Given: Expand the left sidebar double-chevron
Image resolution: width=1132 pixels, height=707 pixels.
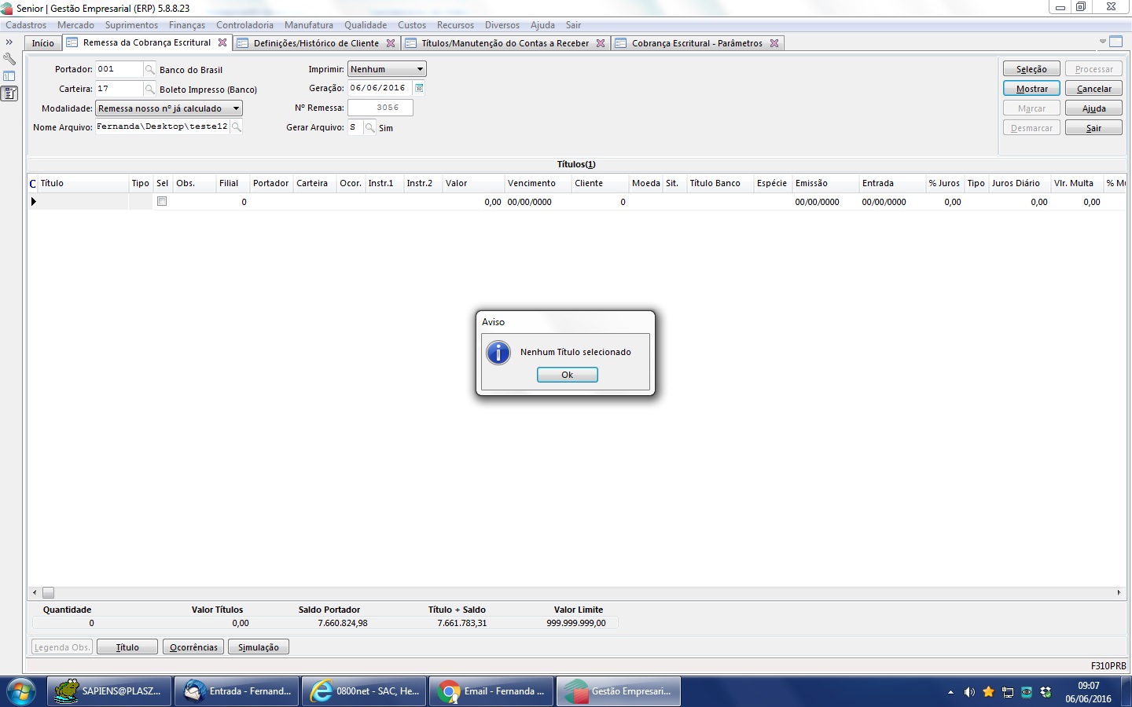Looking at the screenshot, I should pos(9,42).
